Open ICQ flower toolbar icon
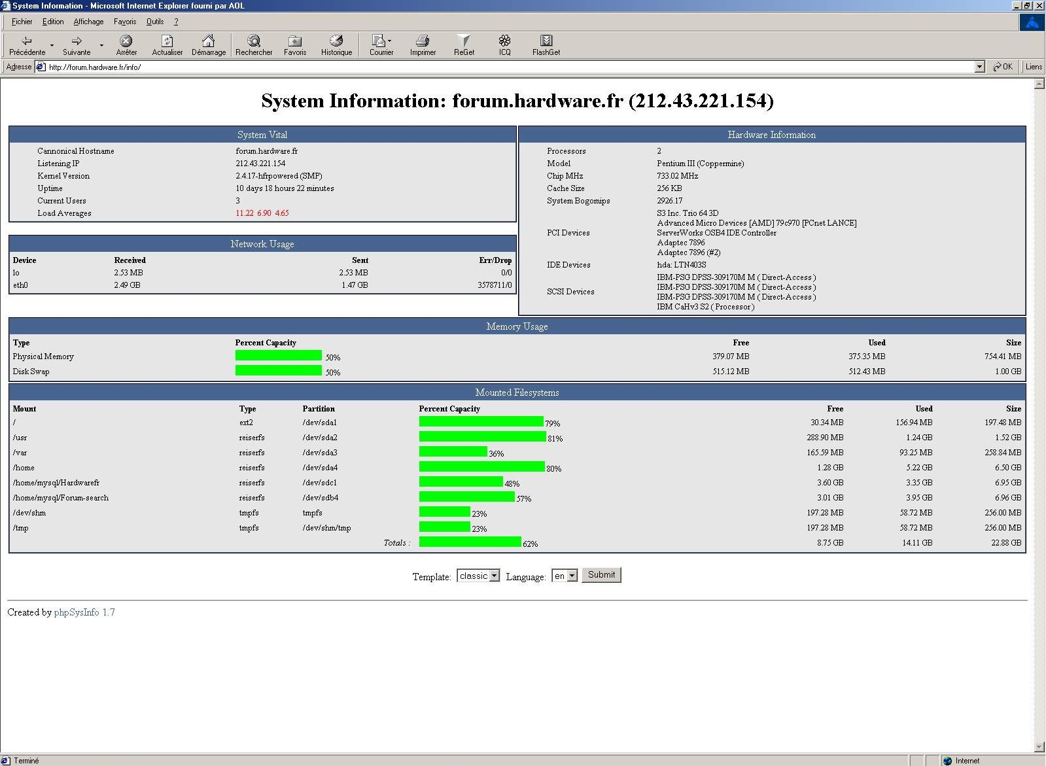Screen dimensions: 1046x766 [504, 41]
